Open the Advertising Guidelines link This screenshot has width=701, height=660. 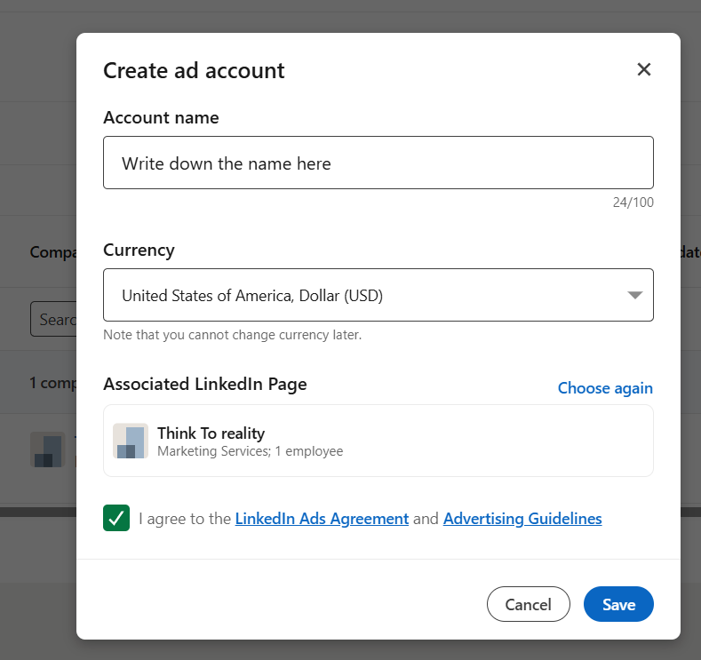tap(522, 519)
